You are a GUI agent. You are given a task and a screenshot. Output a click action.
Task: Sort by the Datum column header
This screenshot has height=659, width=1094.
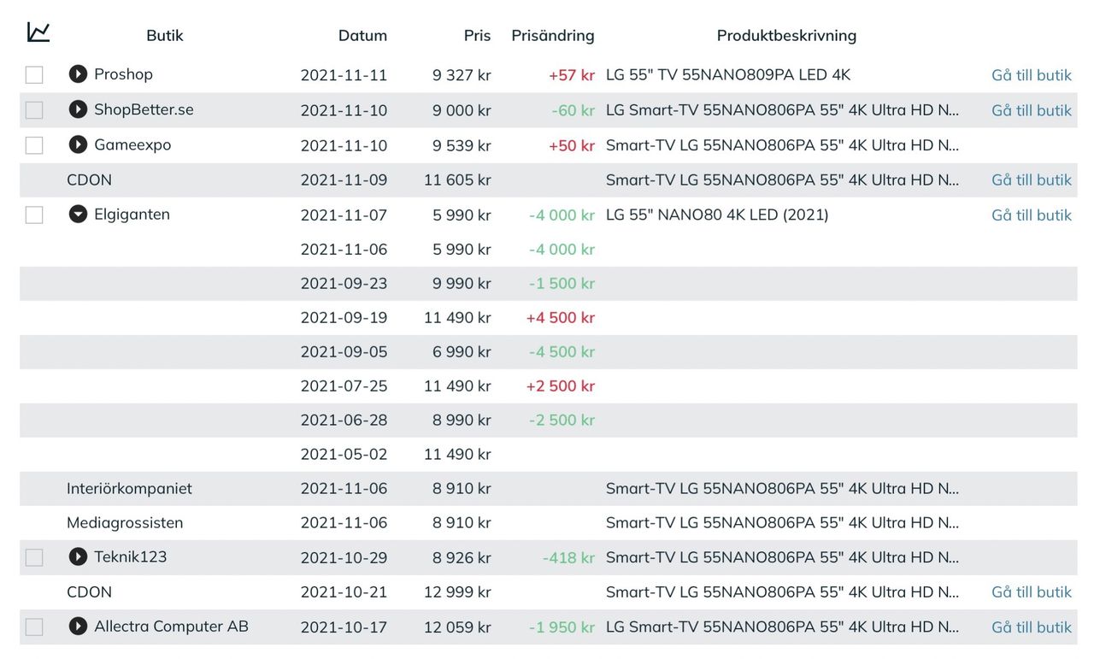[x=362, y=36]
